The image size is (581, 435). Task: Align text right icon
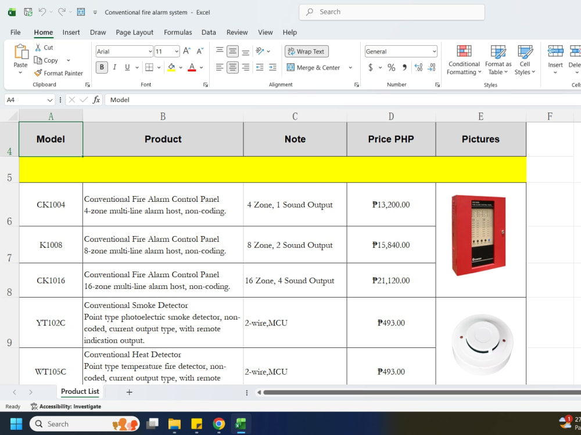[245, 67]
